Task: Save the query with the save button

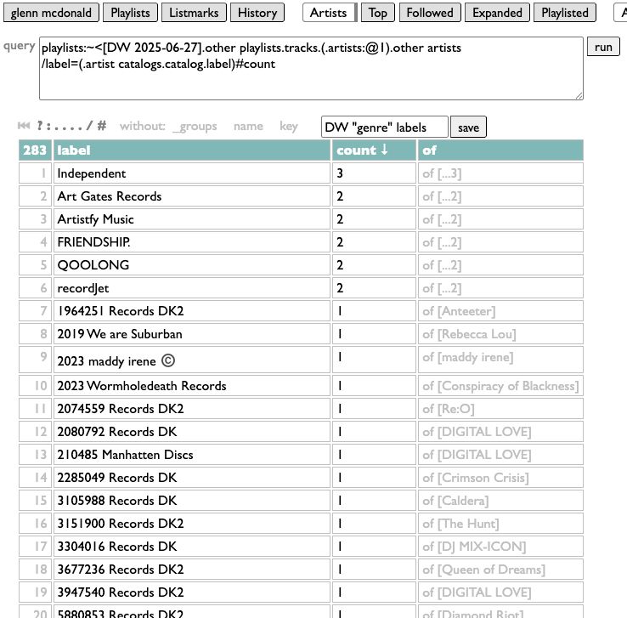Action: 468,128
